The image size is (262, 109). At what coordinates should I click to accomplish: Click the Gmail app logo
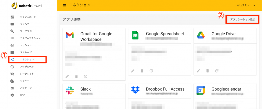click(70, 35)
